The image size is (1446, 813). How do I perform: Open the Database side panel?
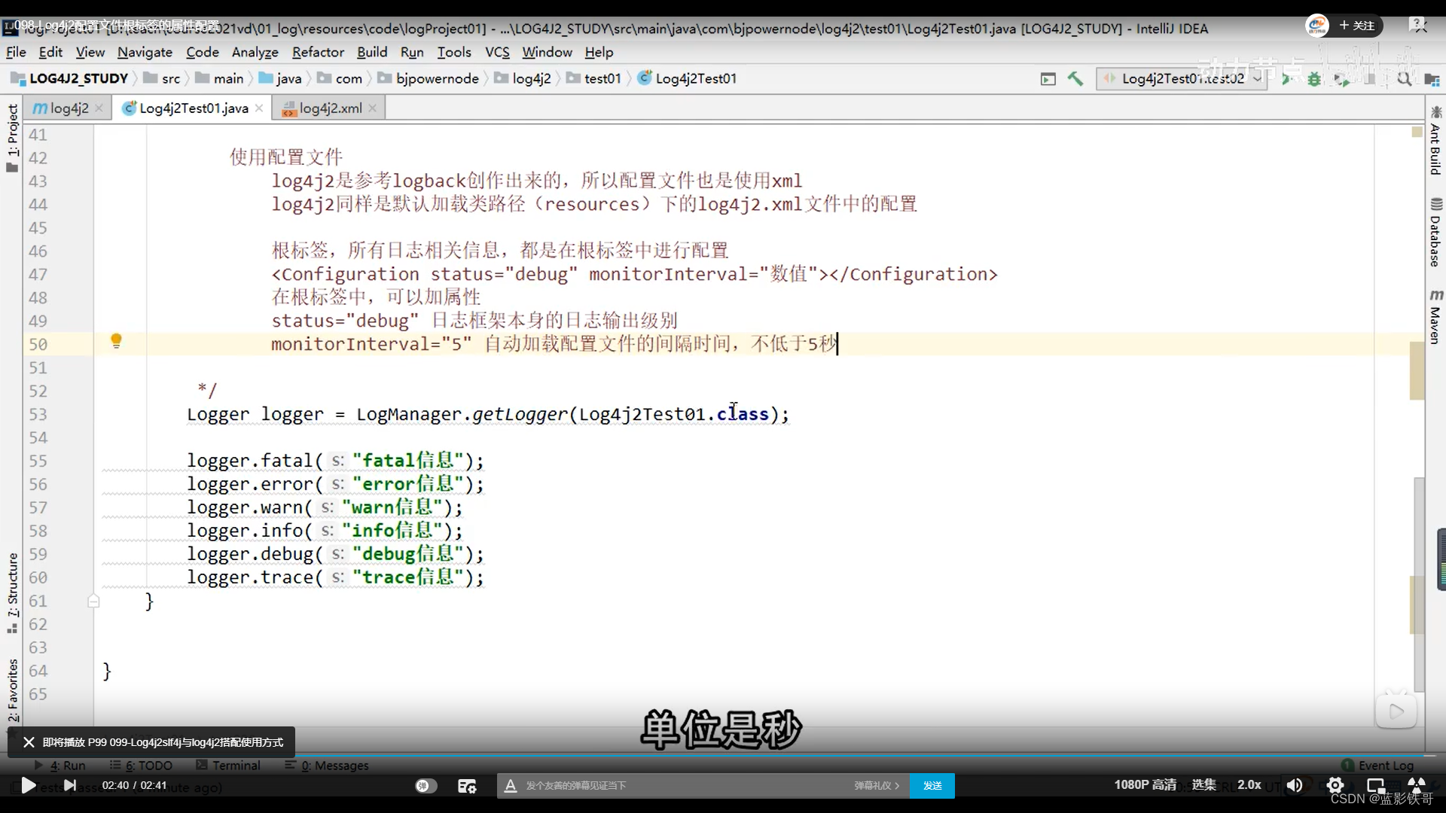pos(1435,233)
